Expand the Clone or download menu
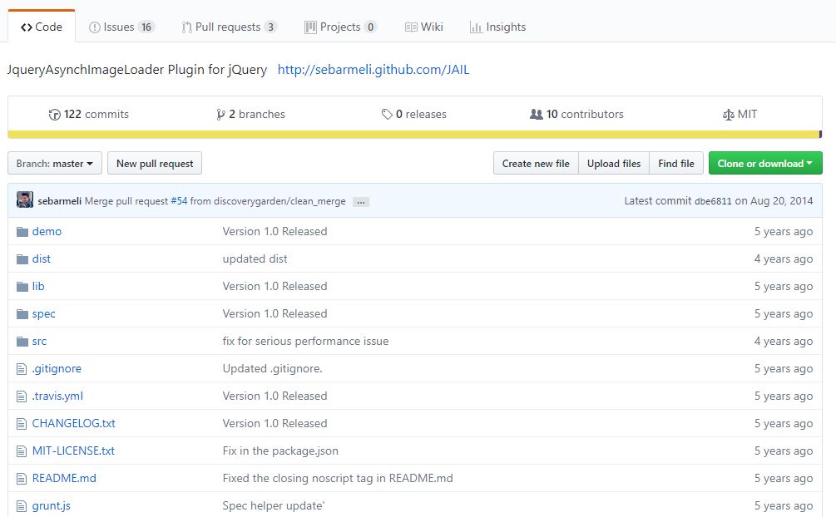Image resolution: width=836 pixels, height=517 pixels. pyautogui.click(x=764, y=164)
